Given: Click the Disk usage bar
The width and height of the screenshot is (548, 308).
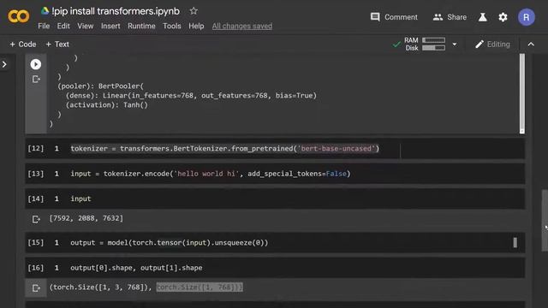Looking at the screenshot, I should [x=433, y=48].
